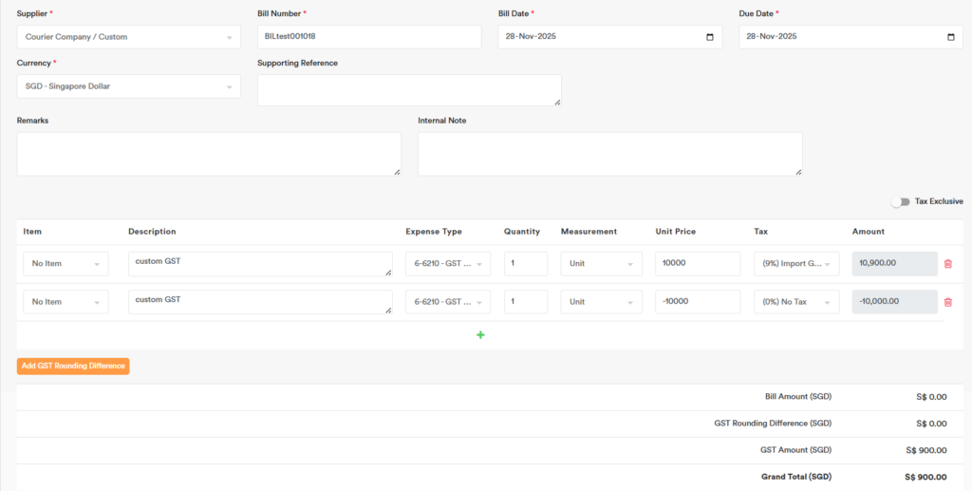The image size is (972, 491).
Task: Toggle the Tax Exclusive switch
Action: pos(900,201)
